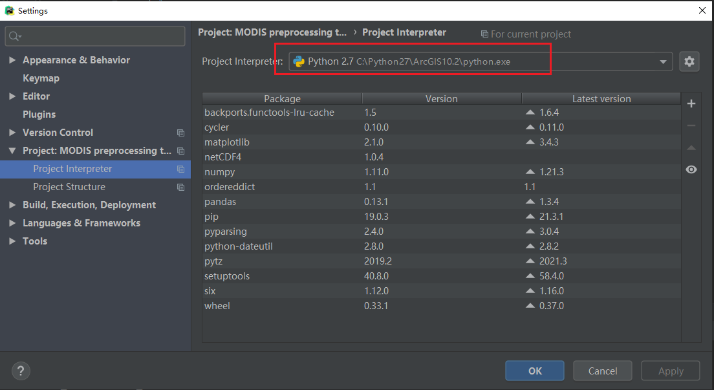
Task: Click the plus icon to install package
Action: pyautogui.click(x=691, y=103)
